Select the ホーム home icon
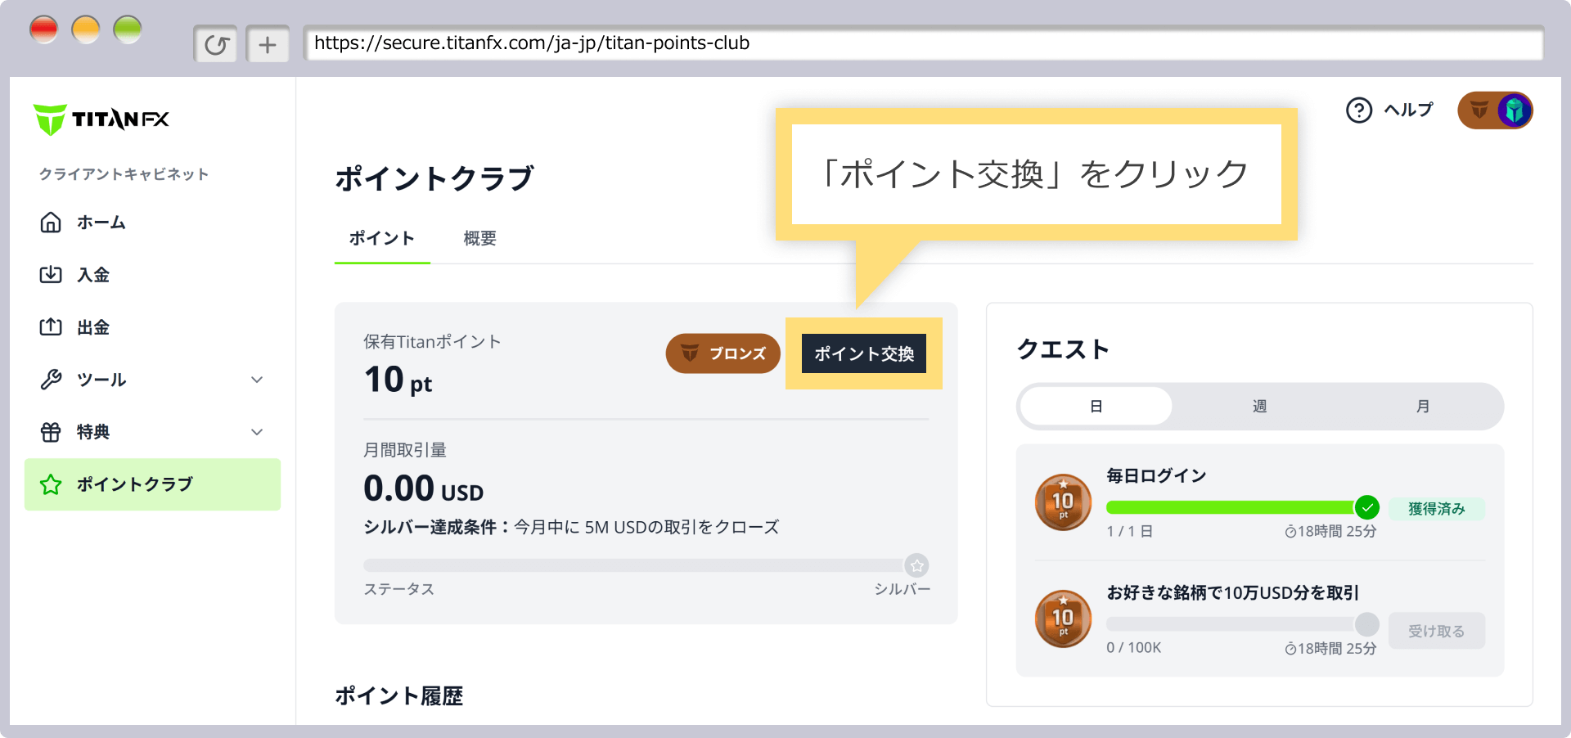 click(x=51, y=222)
